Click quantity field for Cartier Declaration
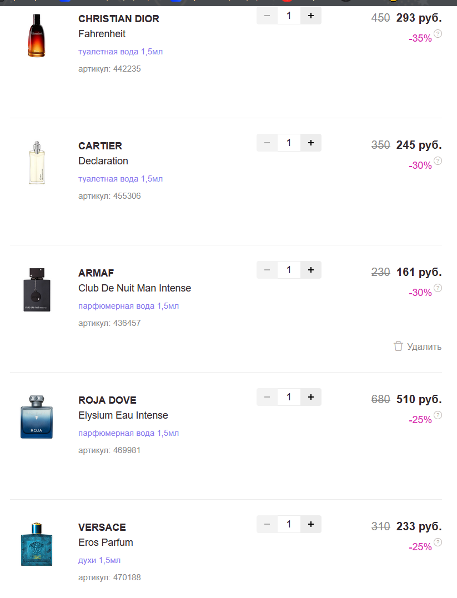The image size is (457, 598). (289, 143)
